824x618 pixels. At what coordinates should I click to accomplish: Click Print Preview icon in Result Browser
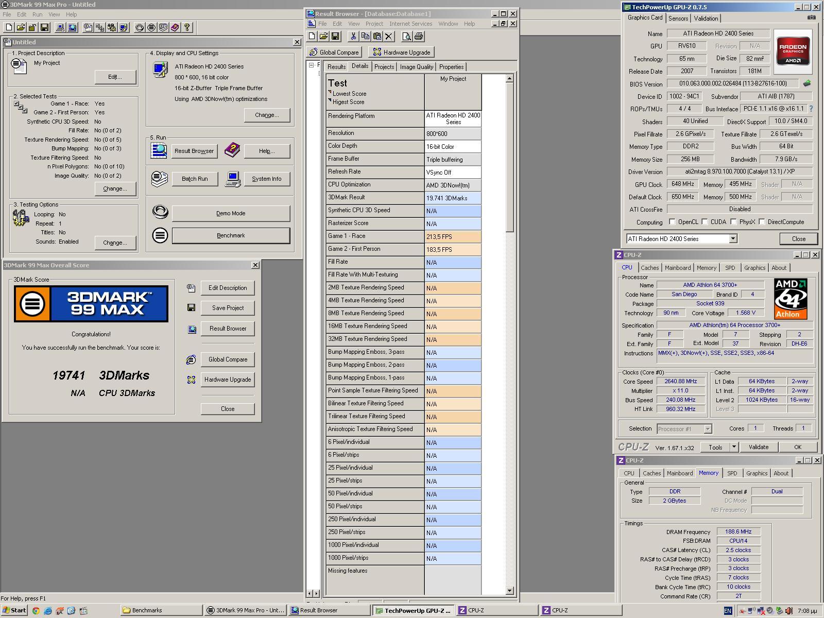407,36
